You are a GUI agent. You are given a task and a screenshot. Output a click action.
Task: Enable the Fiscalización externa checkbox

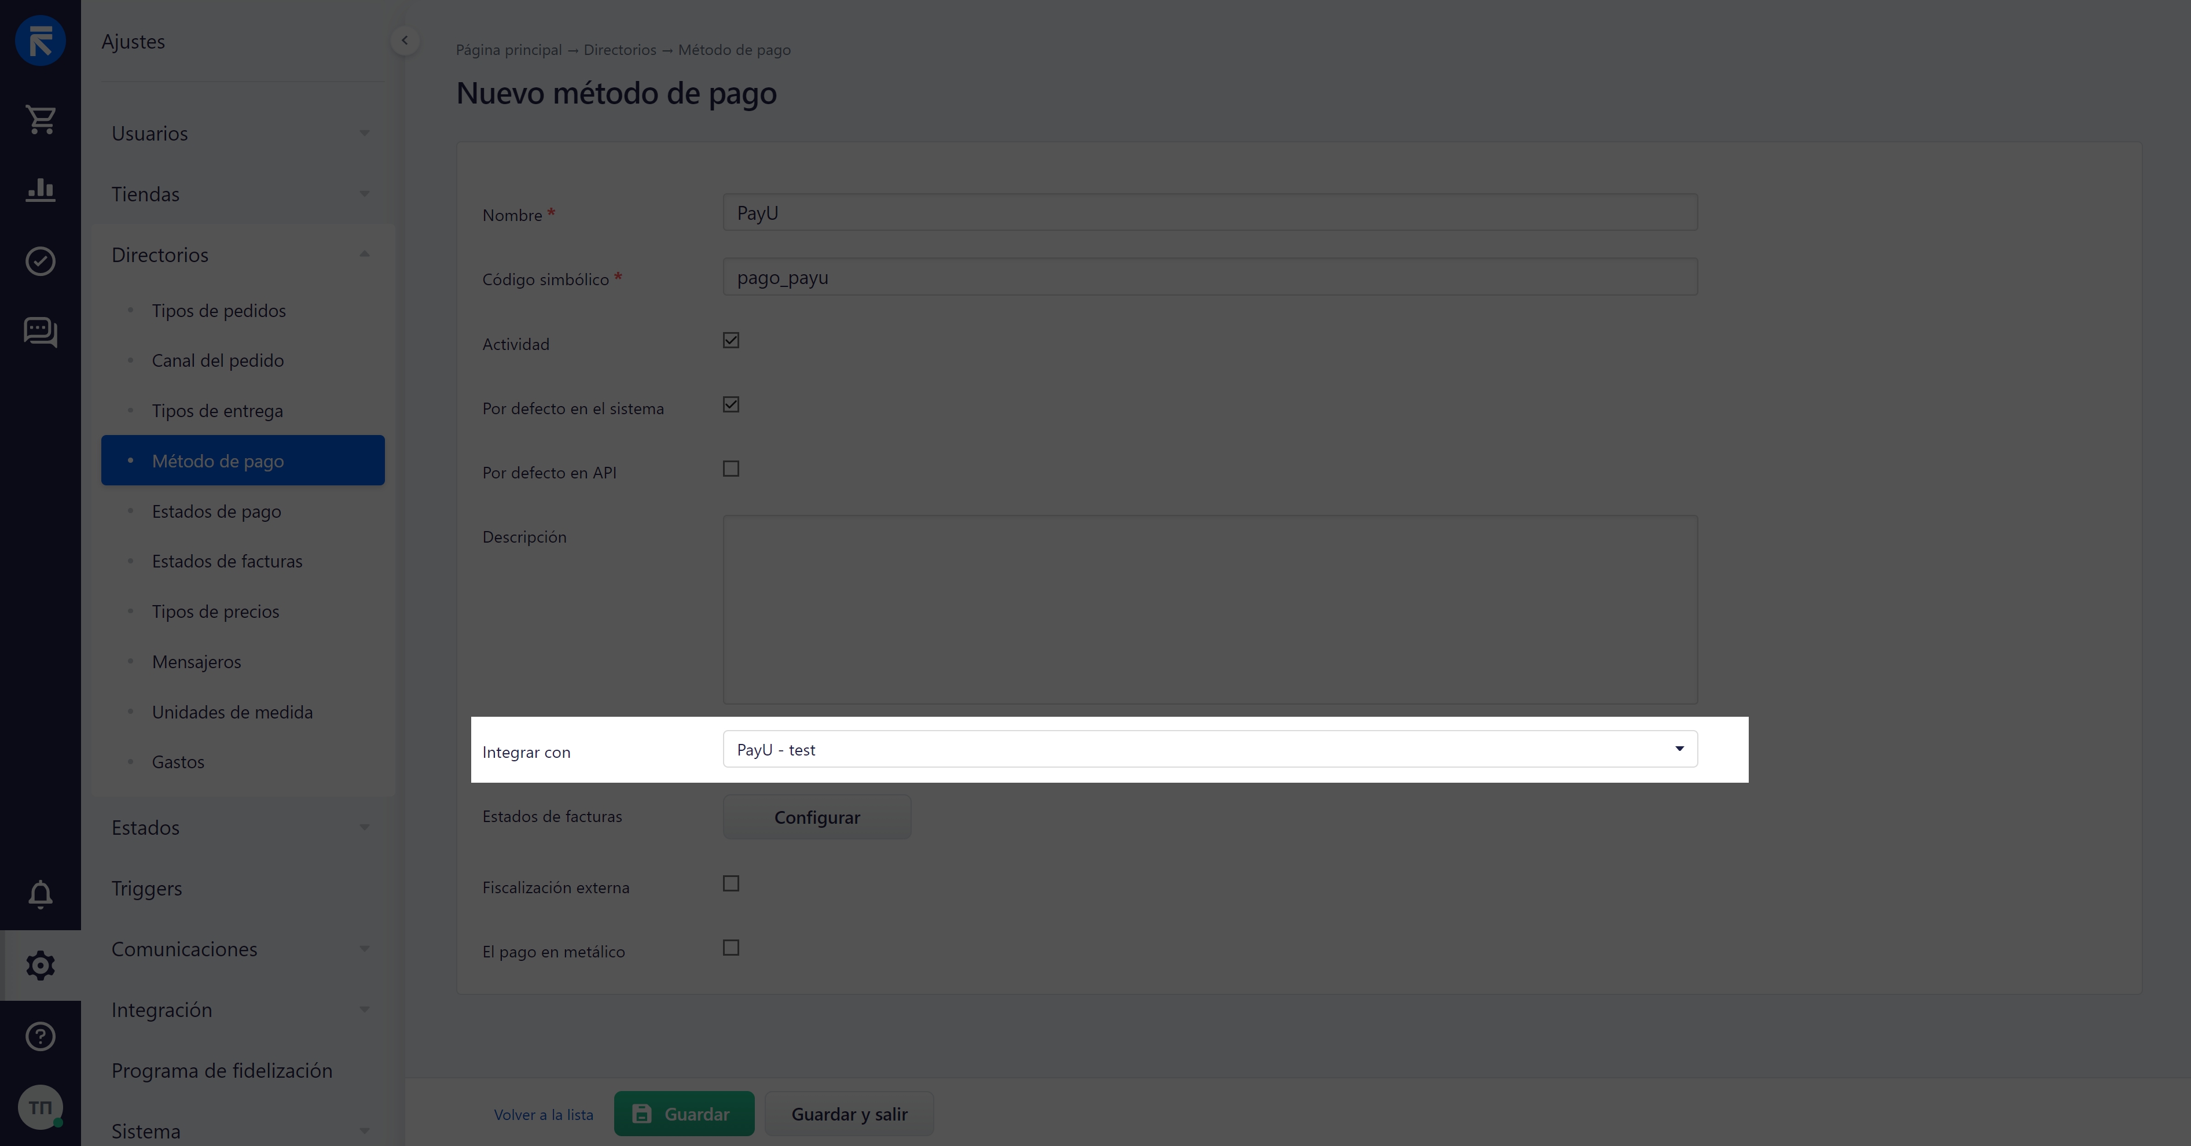coord(731,883)
